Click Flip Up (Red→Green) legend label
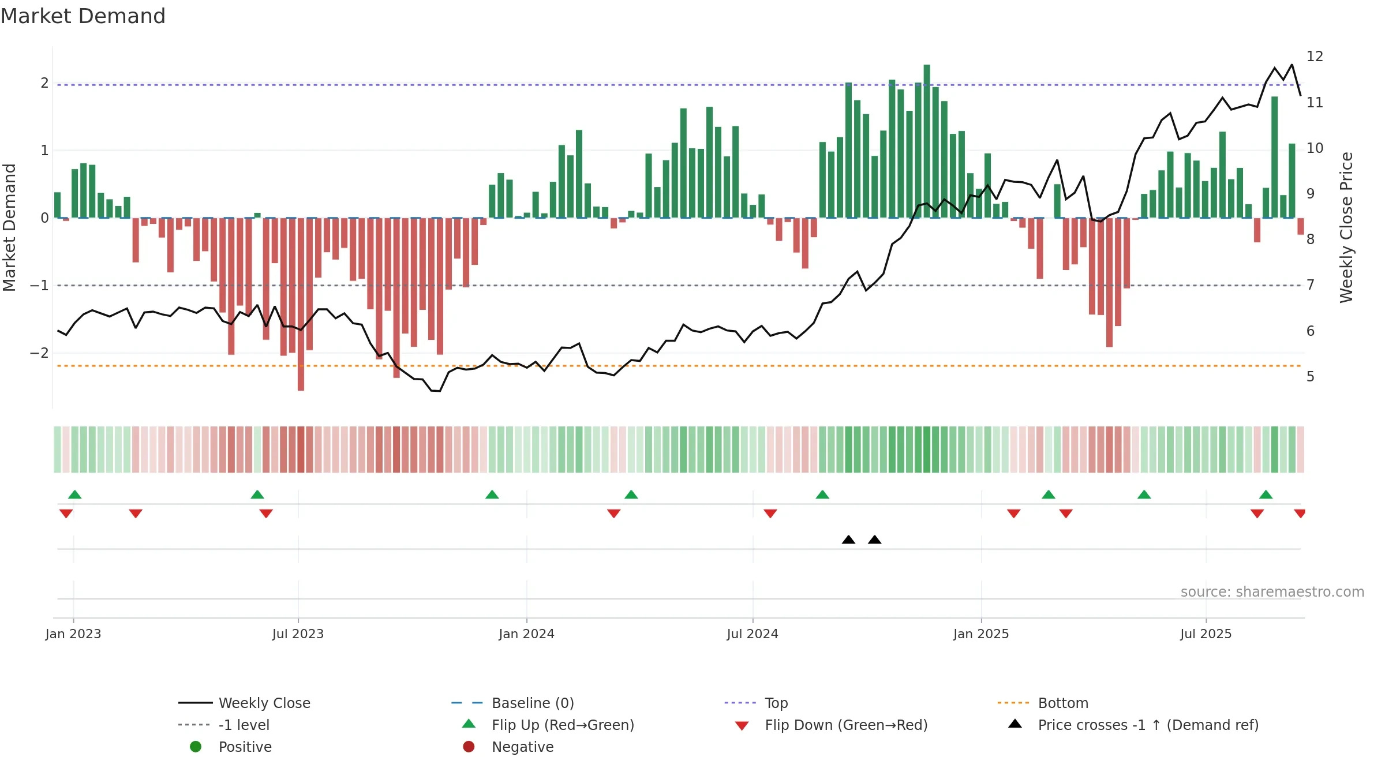The image size is (1385, 779). pyautogui.click(x=563, y=725)
